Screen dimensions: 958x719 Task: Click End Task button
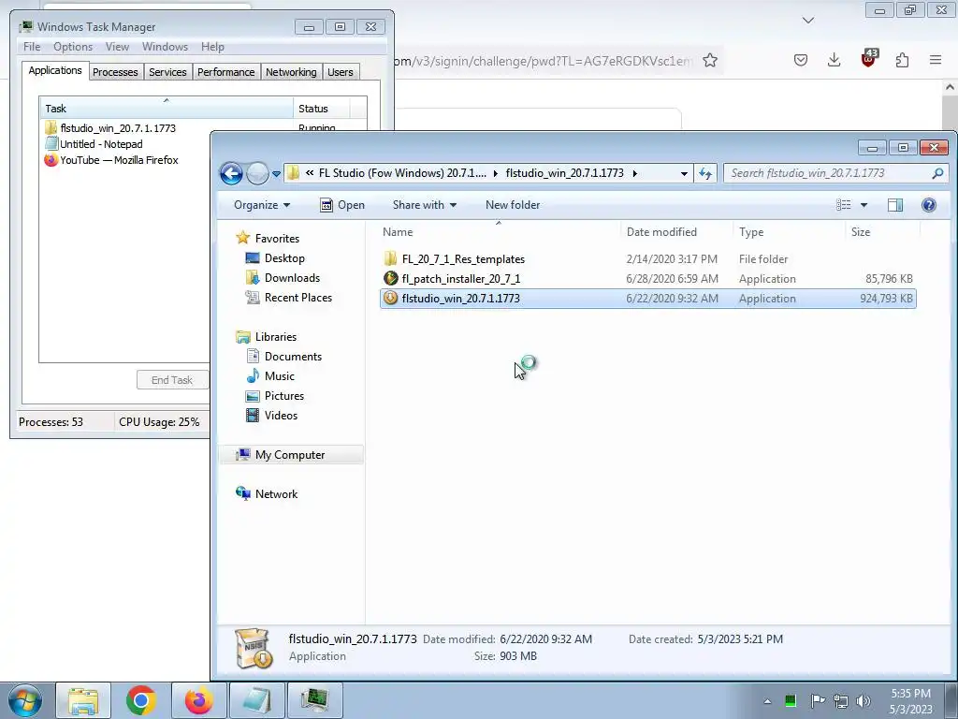click(172, 380)
